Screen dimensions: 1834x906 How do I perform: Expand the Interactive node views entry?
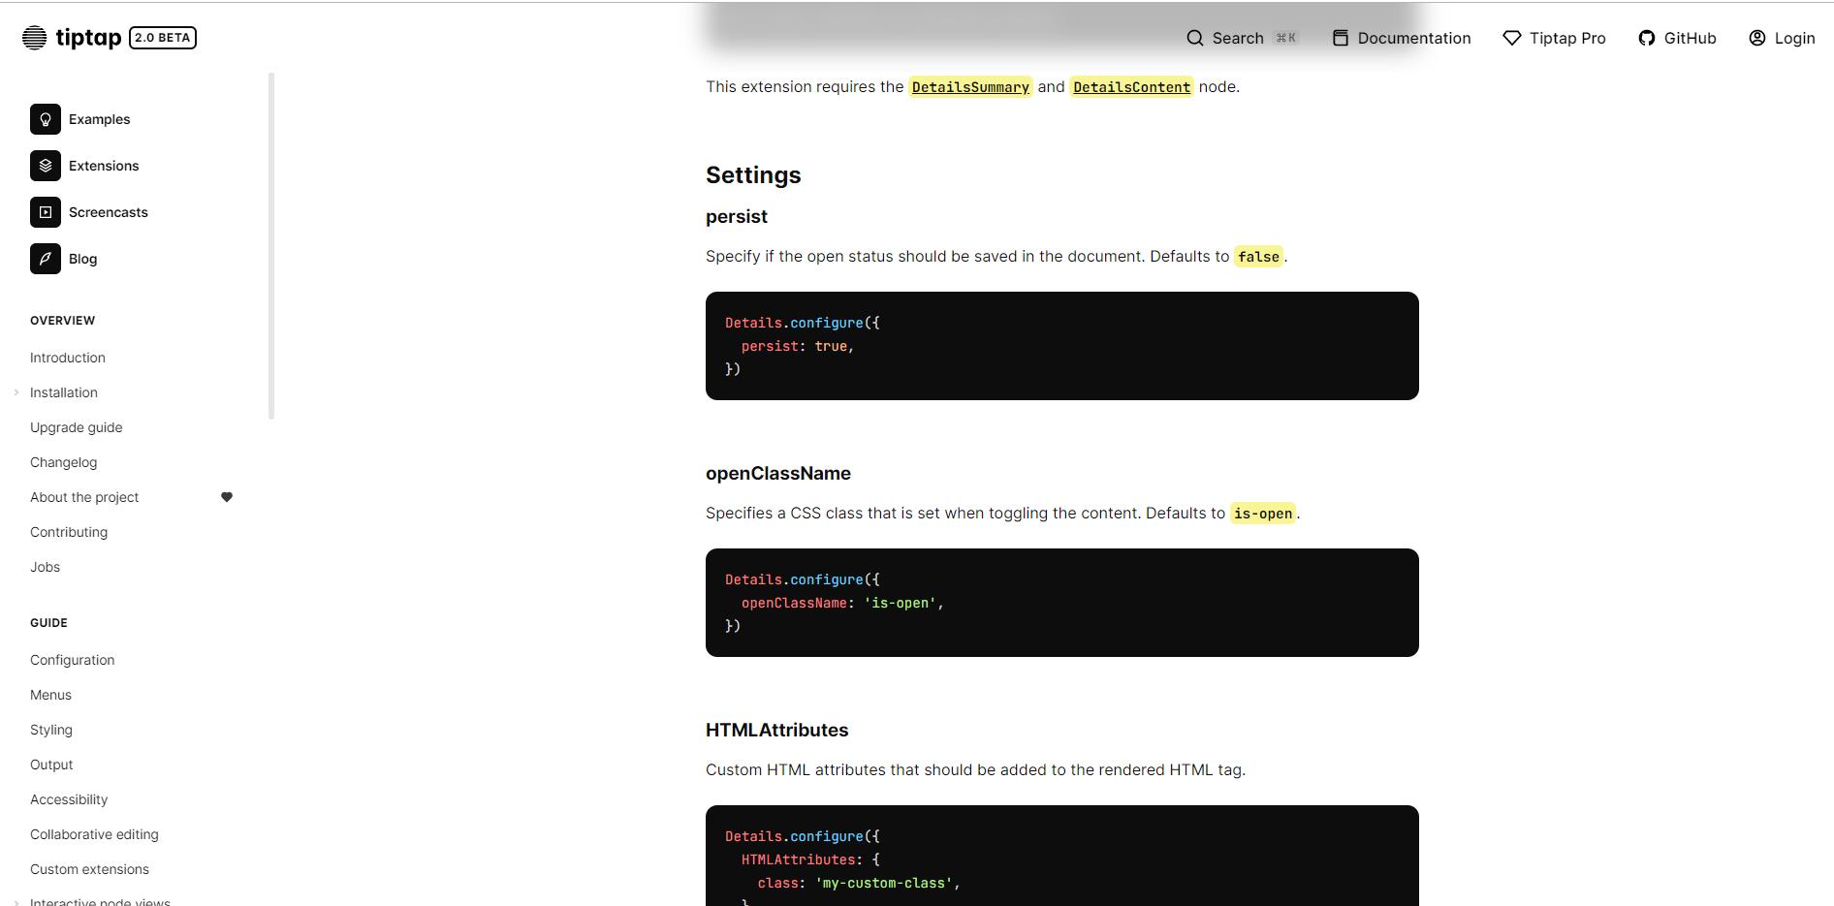coord(16,901)
